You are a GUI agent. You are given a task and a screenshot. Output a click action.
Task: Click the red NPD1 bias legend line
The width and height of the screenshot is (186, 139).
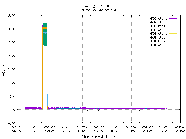173,41
